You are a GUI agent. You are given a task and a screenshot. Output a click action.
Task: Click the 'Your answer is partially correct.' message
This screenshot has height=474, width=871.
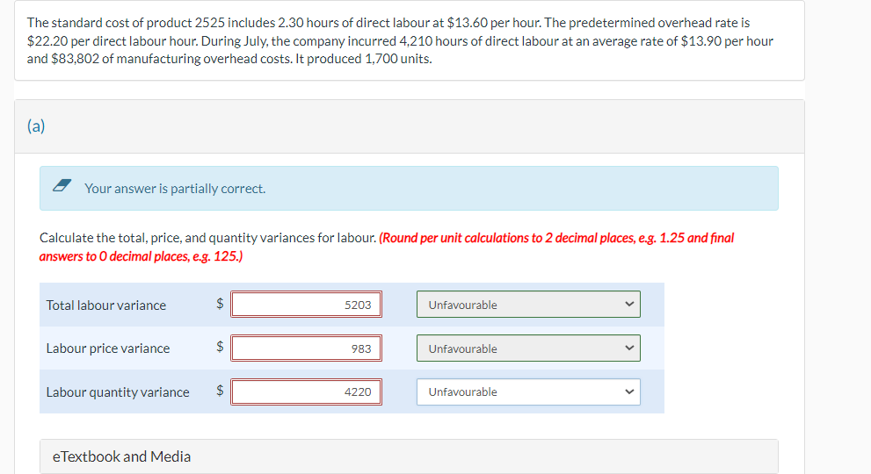click(x=175, y=189)
